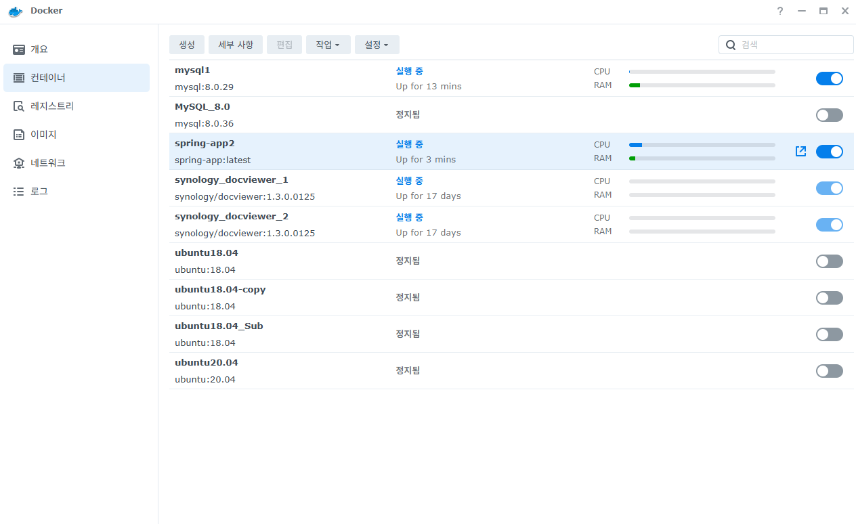Click the spring-app2 CPU usage bar
Screen dimensions: 856x524
(702, 145)
